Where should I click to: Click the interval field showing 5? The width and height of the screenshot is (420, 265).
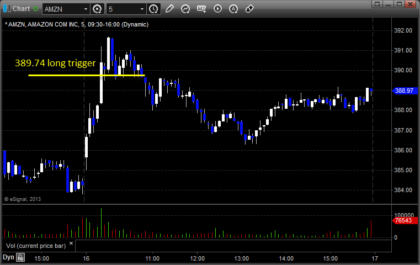click(123, 9)
